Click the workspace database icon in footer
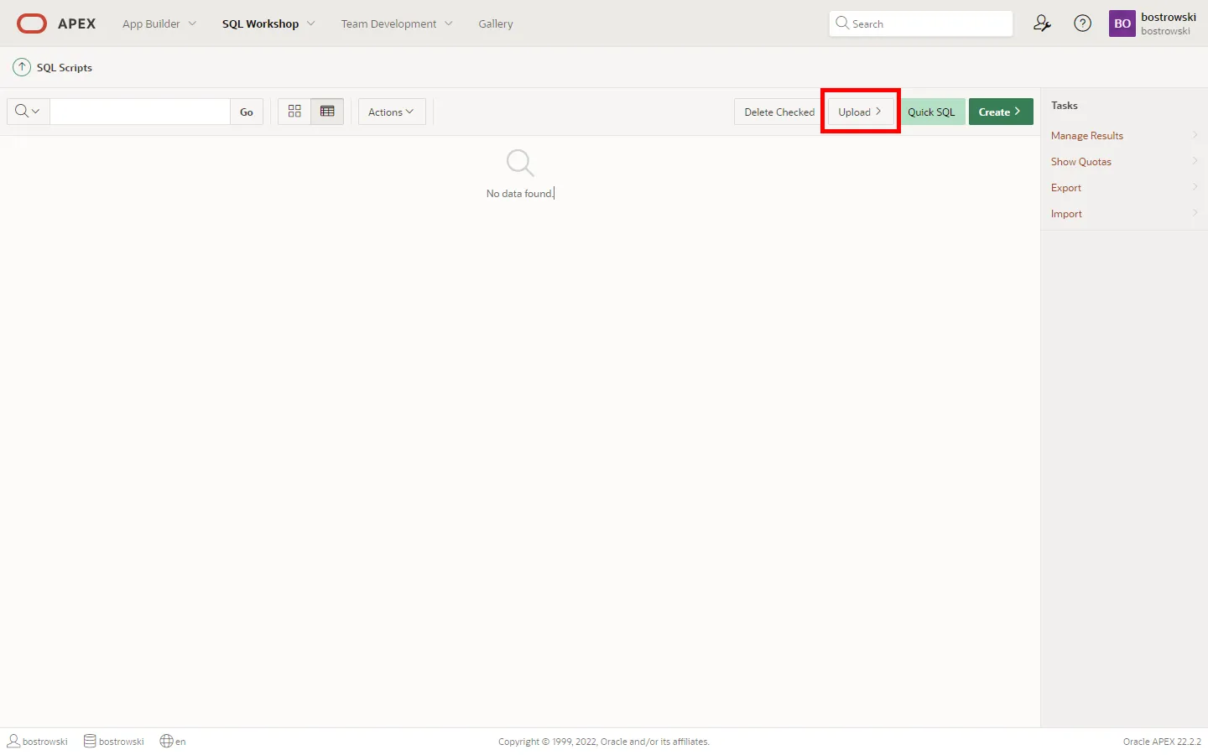Image resolution: width=1208 pixels, height=755 pixels. pos(90,741)
